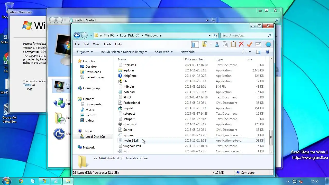Click the Terms link in About Windows

27,85
